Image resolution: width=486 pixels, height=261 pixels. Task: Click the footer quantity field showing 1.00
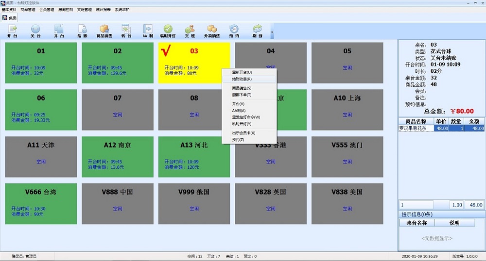click(457, 205)
